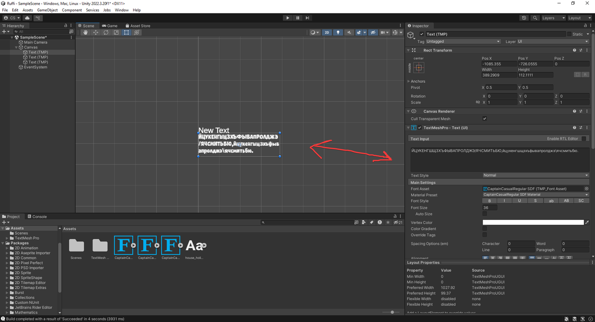
Task: Click the Pause button
Action: pyautogui.click(x=297, y=18)
